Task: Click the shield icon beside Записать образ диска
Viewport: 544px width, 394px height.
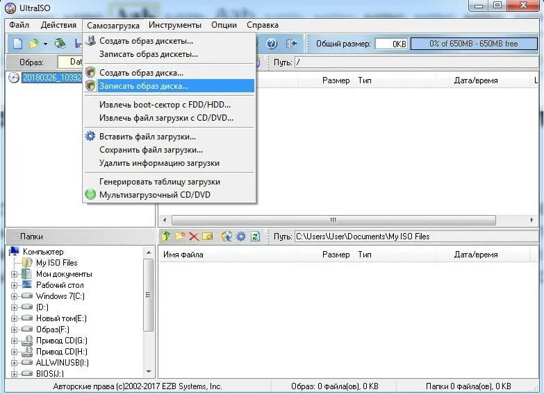Action: coord(90,85)
